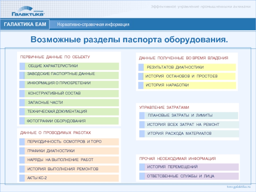The width and height of the screenshot is (256, 192).
Task: Click the blue marker beside ИСТОРИЯ НАРАБОТКИ
Action: tap(141, 85)
